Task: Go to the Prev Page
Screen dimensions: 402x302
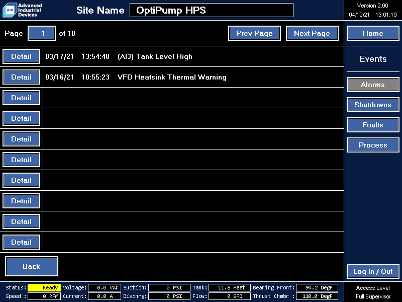Action: 254,33
